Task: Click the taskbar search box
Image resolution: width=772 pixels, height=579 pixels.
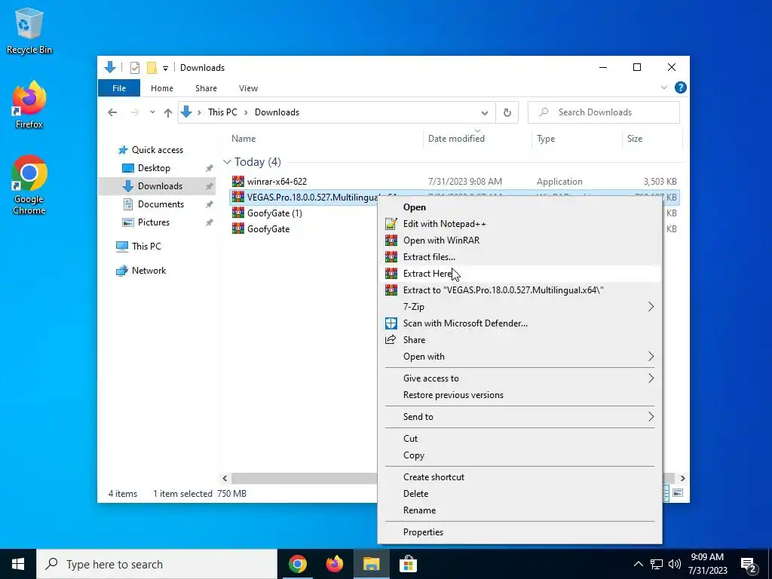Action: pyautogui.click(x=157, y=564)
